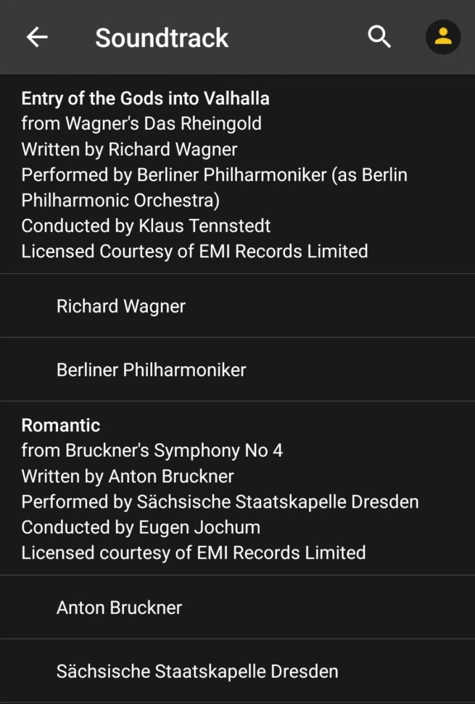Tap "Performed by Sächsische Staatskapelle Dresden" credit text
Viewport: 475px width, 704px height.
click(220, 502)
